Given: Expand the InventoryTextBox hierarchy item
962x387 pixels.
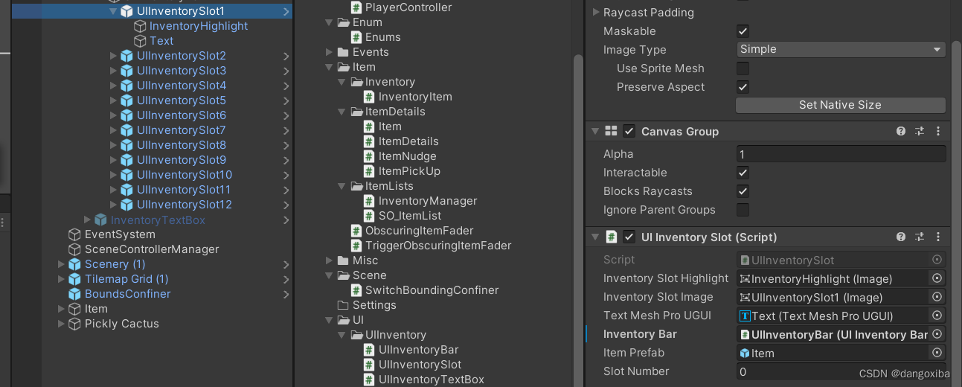Looking at the screenshot, I should coord(87,220).
